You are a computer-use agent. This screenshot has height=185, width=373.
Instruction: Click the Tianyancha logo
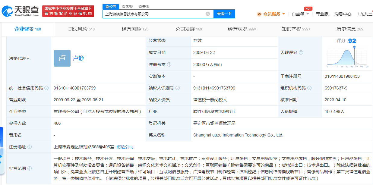coord(20,11)
